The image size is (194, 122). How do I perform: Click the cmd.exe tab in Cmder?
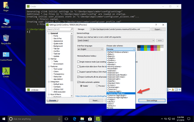pos(33,90)
